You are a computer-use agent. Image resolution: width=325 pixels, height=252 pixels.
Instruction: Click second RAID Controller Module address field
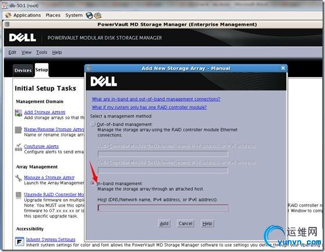pos(163,170)
